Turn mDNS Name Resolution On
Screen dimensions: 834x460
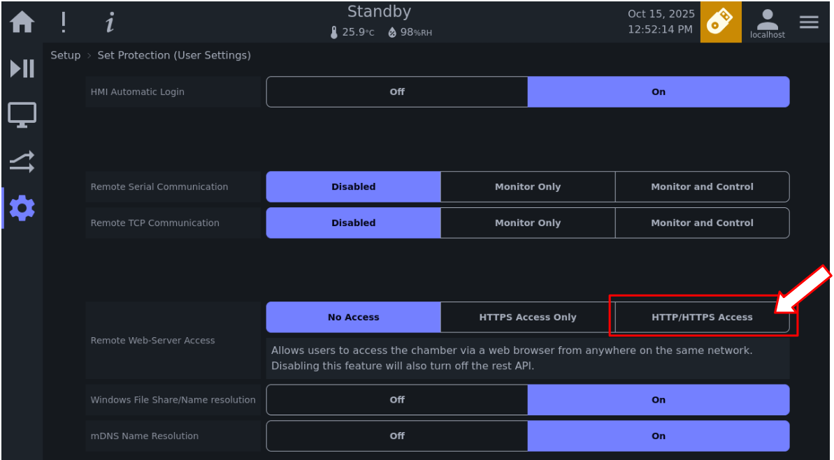tap(659, 436)
